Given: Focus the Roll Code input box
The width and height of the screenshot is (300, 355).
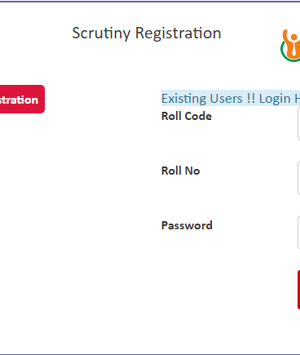Looking at the screenshot, I should pos(298,123).
